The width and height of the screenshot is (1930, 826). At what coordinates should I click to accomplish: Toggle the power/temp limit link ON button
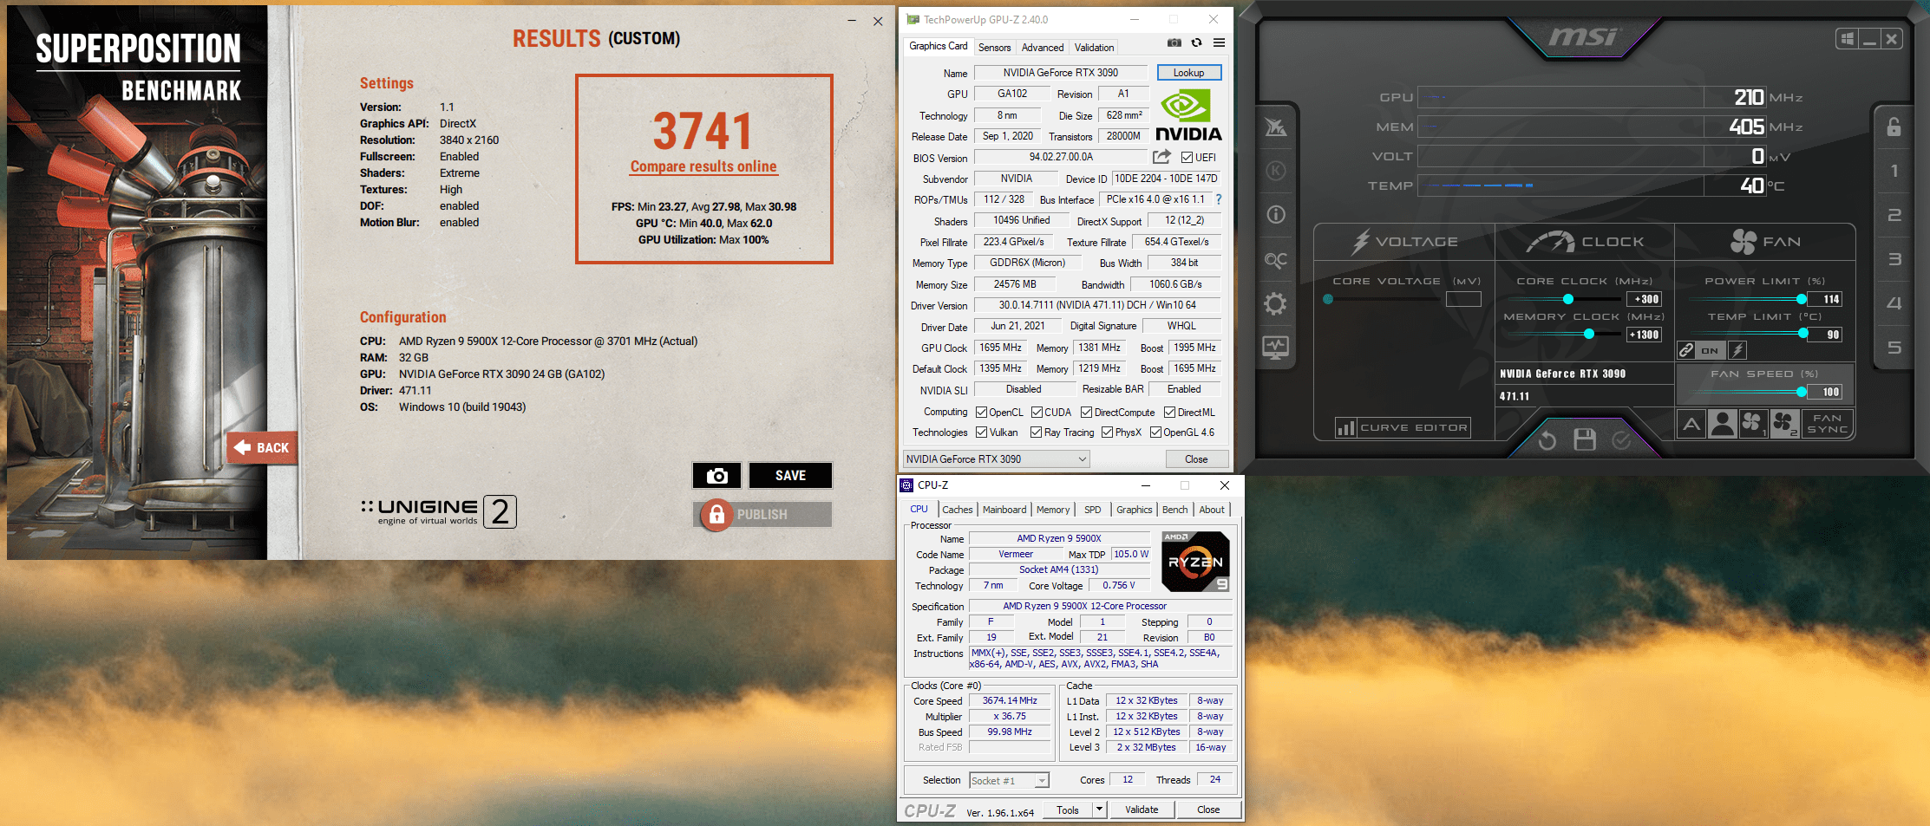tap(1710, 350)
